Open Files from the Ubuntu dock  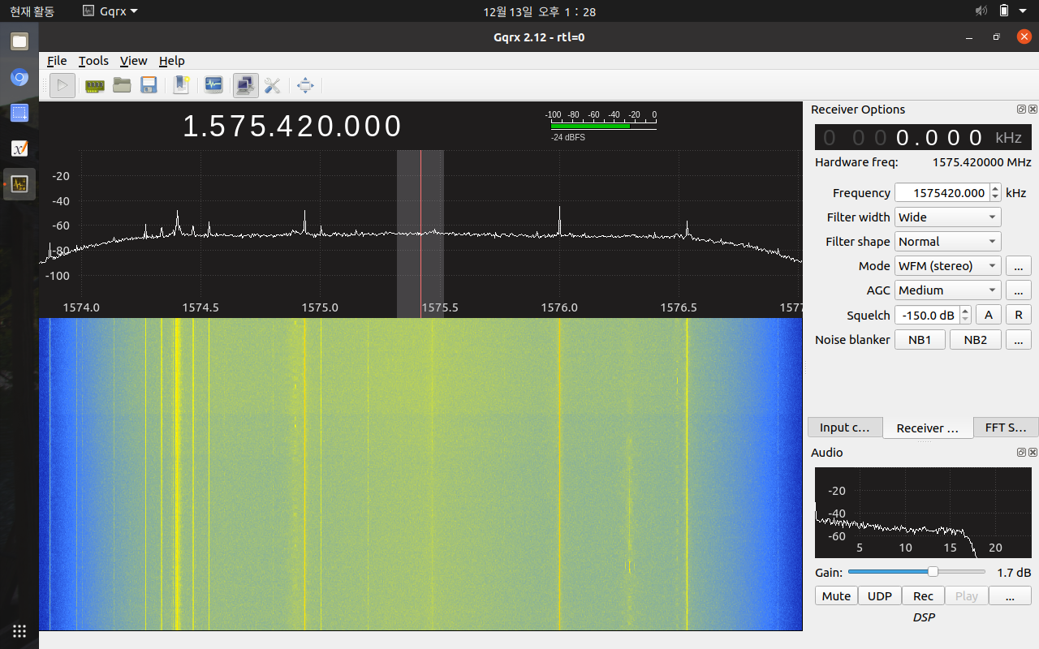19,41
